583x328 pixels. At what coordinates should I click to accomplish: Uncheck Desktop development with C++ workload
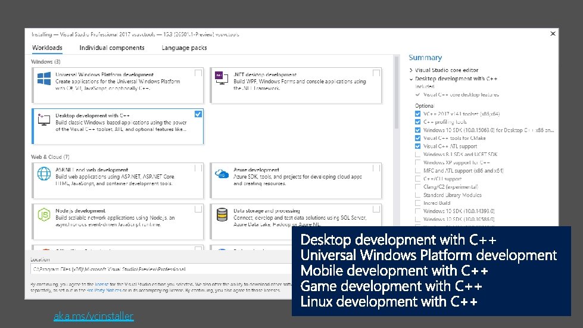click(198, 114)
